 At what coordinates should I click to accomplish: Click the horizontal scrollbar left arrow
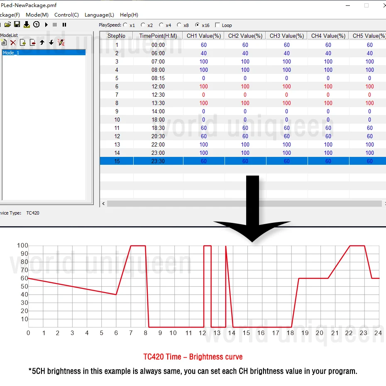pyautogui.click(x=103, y=204)
